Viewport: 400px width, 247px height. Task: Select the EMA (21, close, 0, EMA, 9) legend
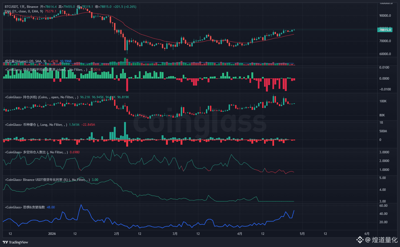pos(24,11)
